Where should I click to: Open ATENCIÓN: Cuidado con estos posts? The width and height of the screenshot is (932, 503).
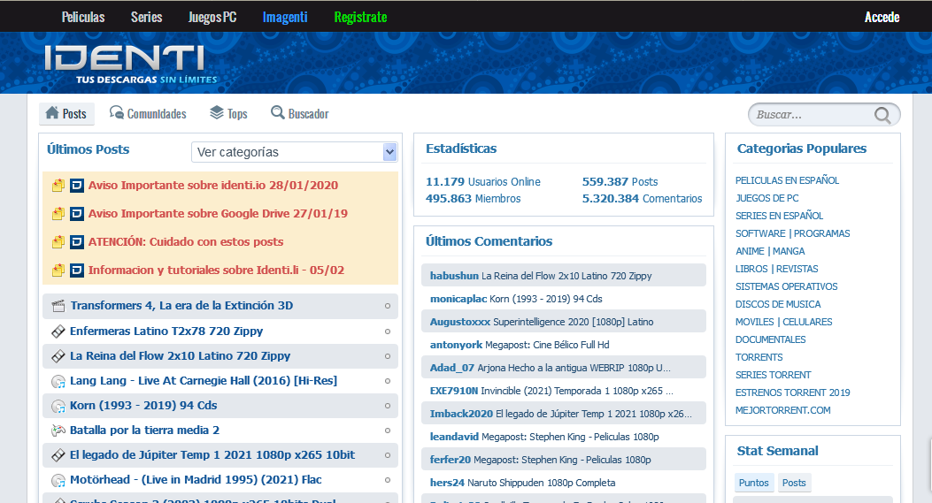(x=186, y=241)
